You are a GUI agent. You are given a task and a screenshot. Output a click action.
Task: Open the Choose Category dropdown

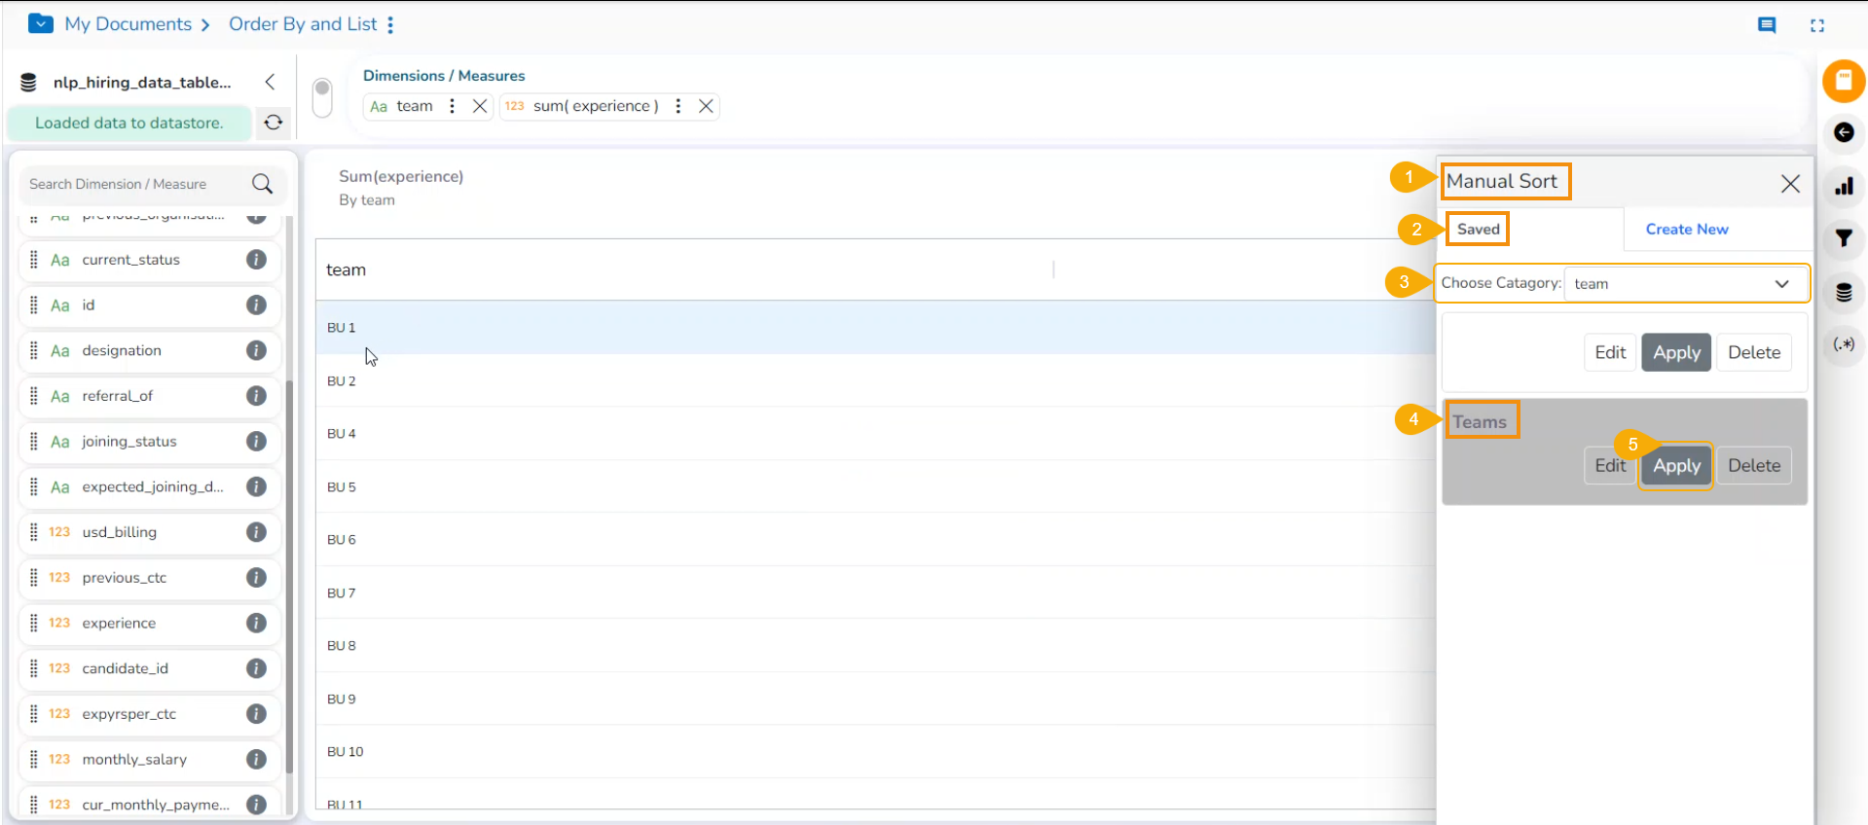coord(1685,284)
